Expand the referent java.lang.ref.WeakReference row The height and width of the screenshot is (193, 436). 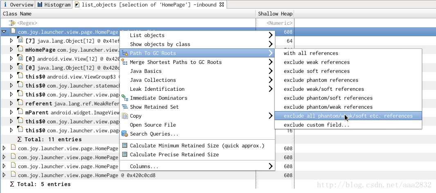point(11,103)
